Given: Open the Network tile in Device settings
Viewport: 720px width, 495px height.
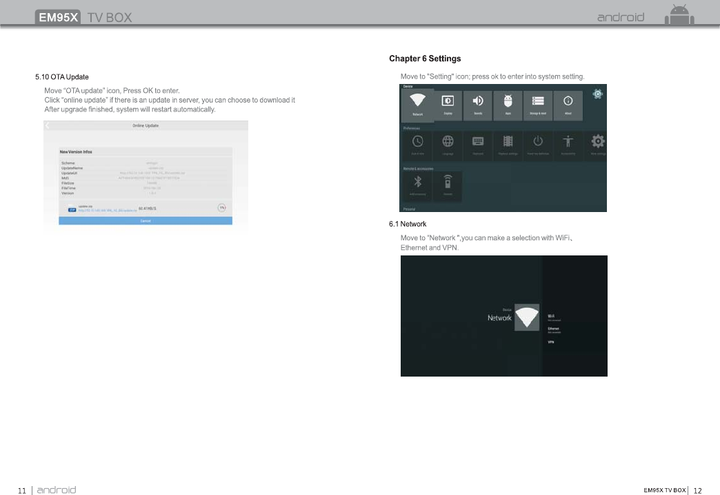Looking at the screenshot, I should click(417, 105).
